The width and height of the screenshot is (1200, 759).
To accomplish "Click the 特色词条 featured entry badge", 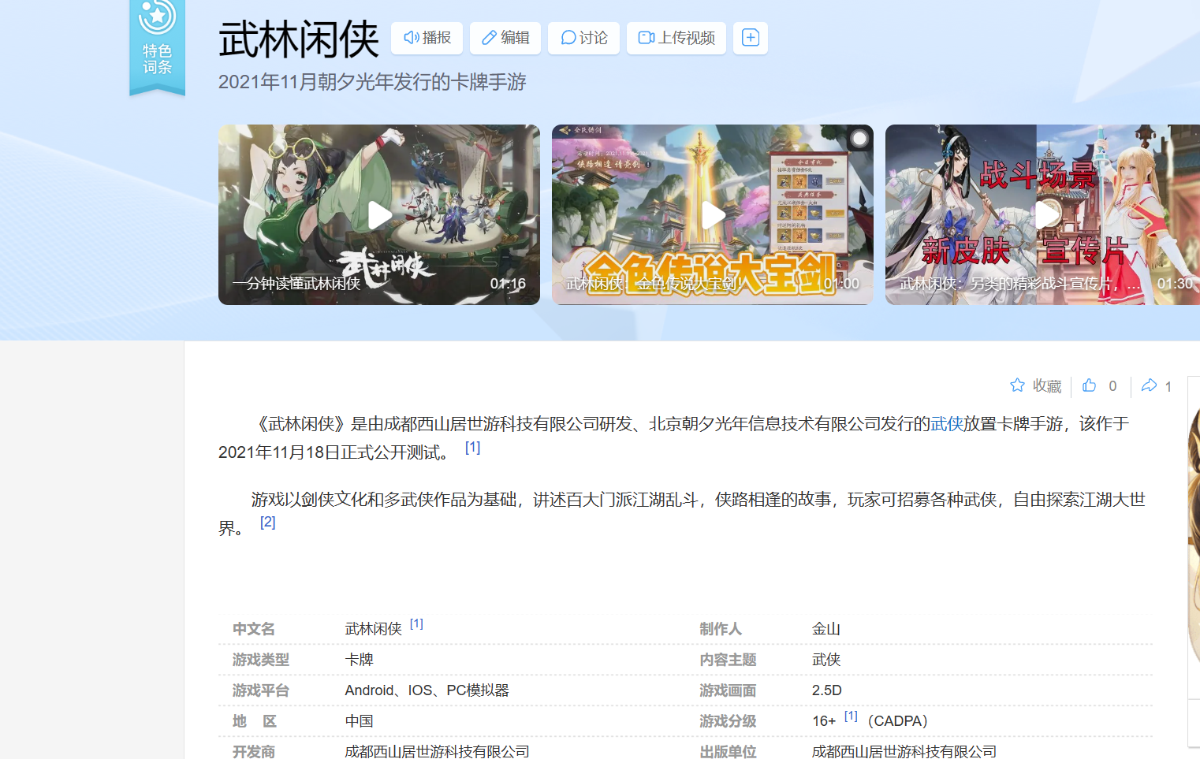I will click(x=157, y=47).
